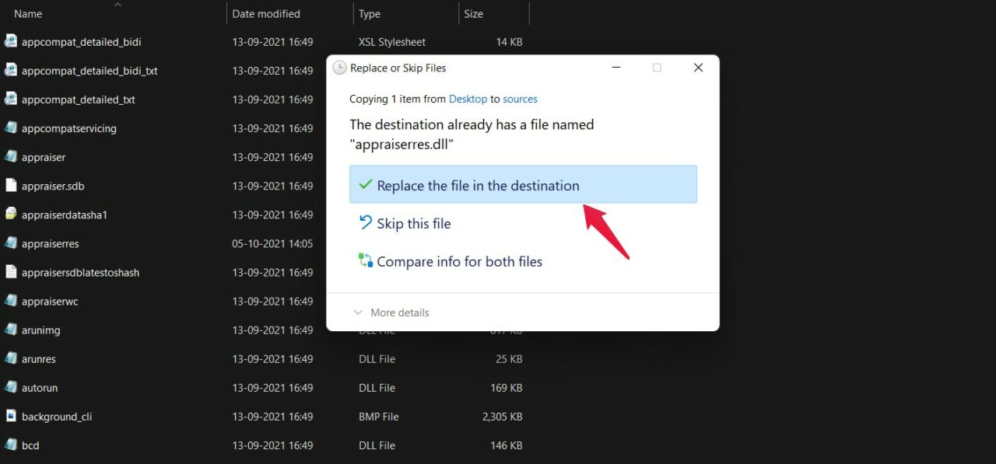Click the background_cli BMP file icon
This screenshot has width=996, height=464.
(11, 416)
